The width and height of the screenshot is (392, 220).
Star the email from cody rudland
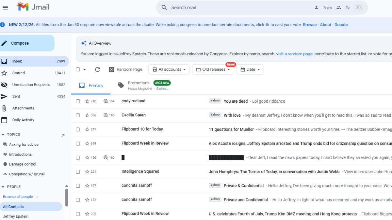coord(87,101)
